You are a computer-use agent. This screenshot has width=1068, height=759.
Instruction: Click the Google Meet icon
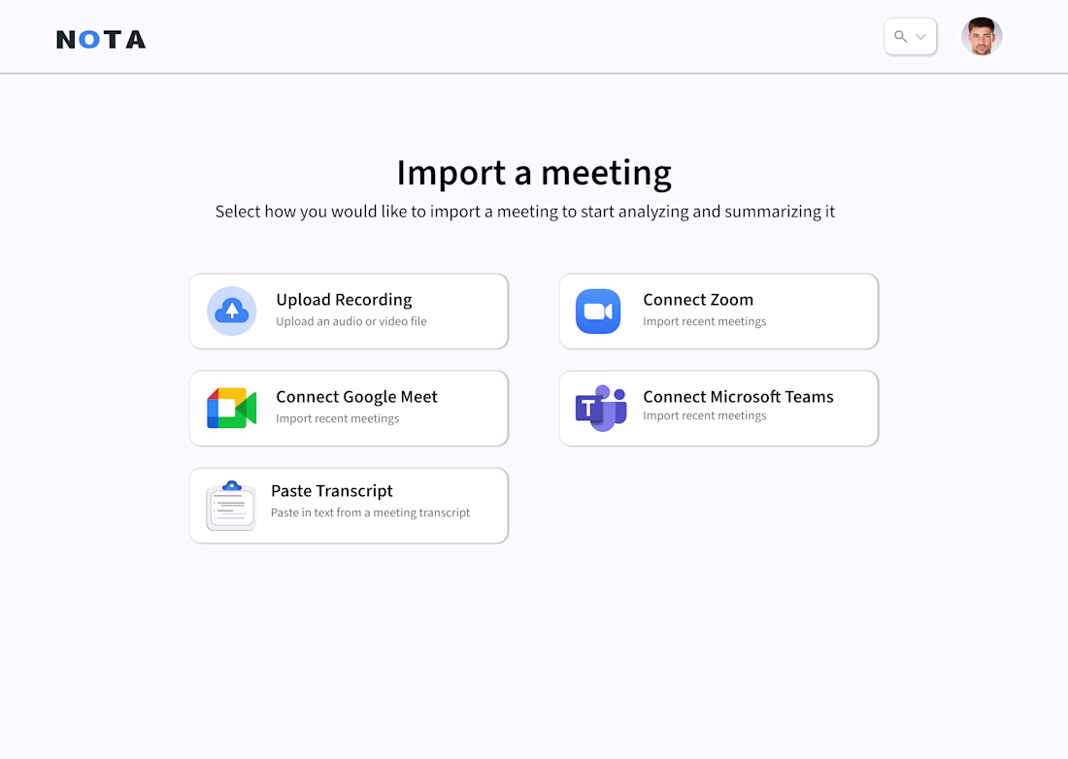click(x=232, y=408)
